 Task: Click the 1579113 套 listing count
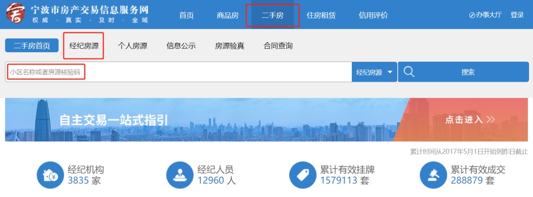tap(344, 180)
